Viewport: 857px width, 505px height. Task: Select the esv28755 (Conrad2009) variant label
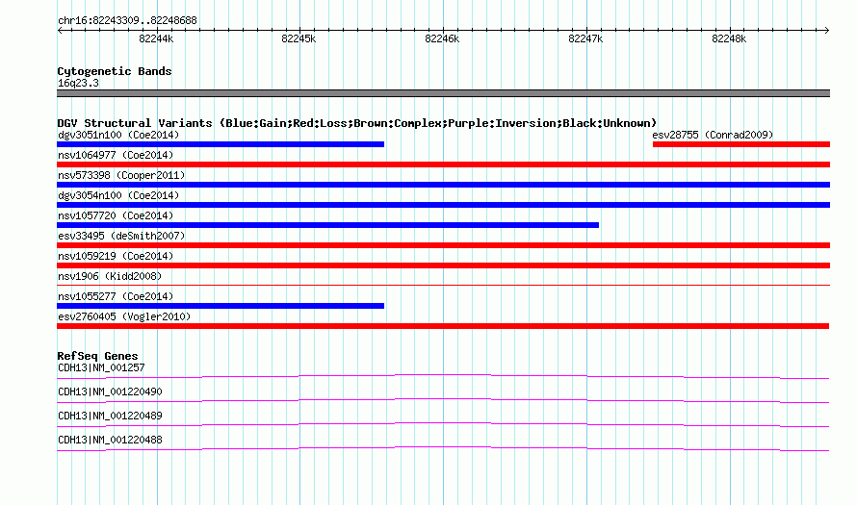(713, 135)
